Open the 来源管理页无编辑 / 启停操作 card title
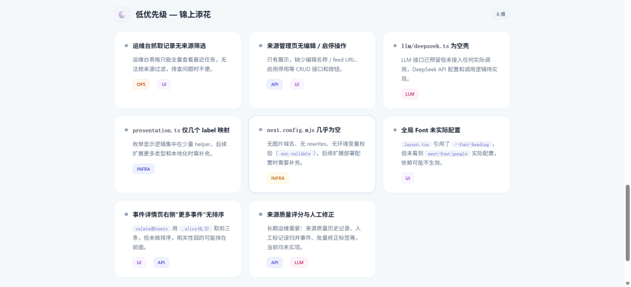This screenshot has height=287, width=631. coord(306,46)
